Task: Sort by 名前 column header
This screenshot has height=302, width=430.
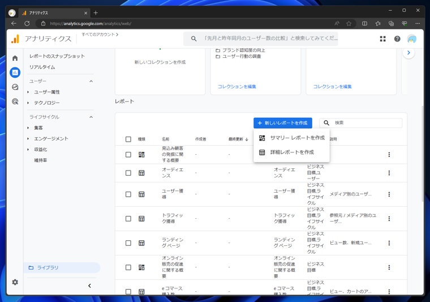Action: 165,139
